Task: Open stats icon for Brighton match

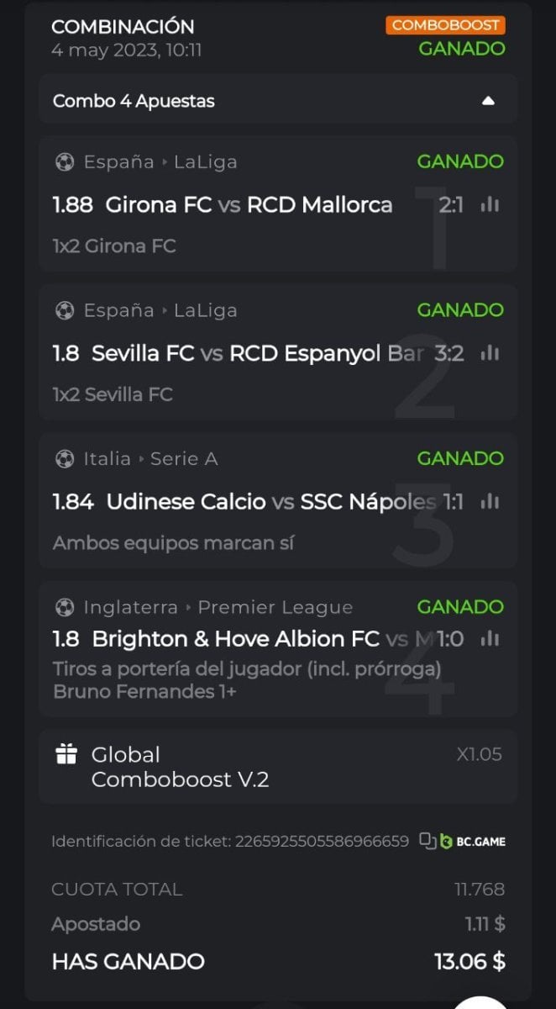Action: click(490, 639)
